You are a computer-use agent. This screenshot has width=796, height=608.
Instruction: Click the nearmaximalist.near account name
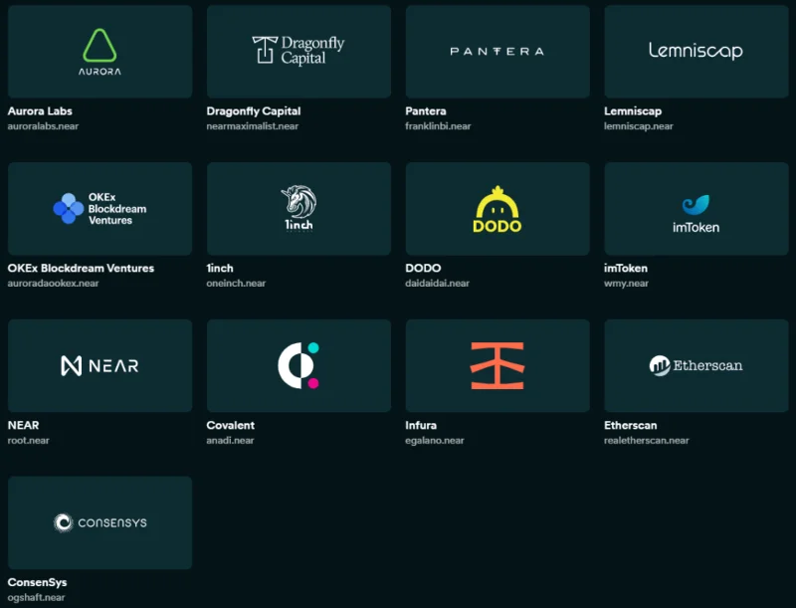pos(253,126)
